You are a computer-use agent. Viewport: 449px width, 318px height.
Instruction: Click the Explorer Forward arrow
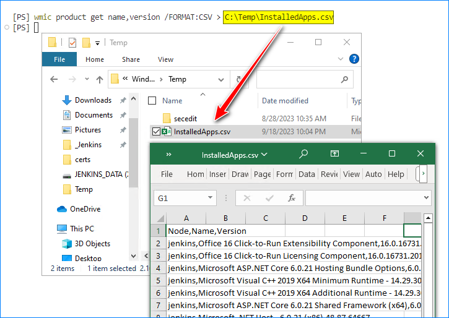pyautogui.click(x=72, y=79)
